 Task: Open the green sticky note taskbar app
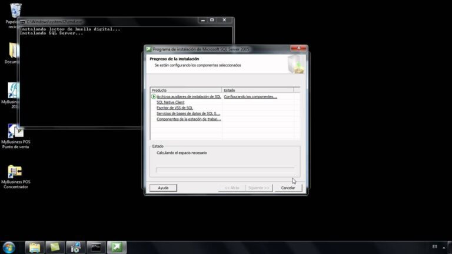tap(55, 248)
